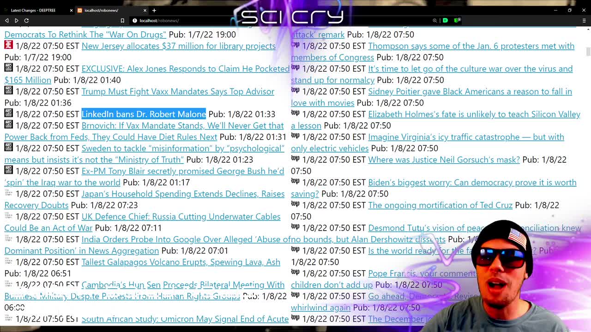Screen dimensions: 591x332
Task: Switch to Latest Changes - DEEPTREE tab
Action: tap(37, 10)
